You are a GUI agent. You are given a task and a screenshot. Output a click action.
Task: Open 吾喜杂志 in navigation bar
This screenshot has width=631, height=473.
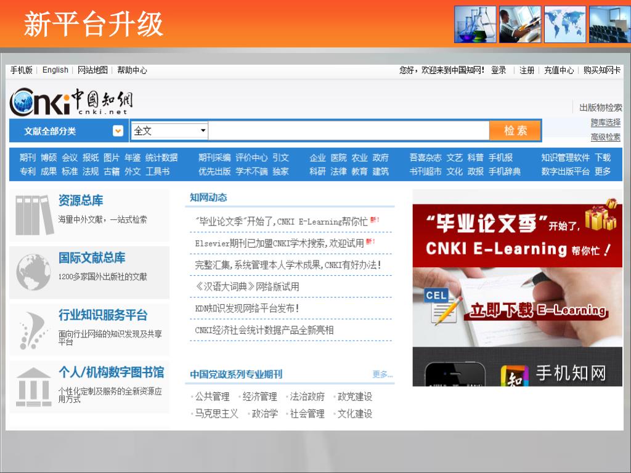point(425,158)
